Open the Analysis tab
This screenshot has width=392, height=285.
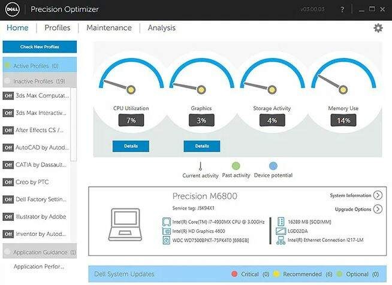coord(161,28)
